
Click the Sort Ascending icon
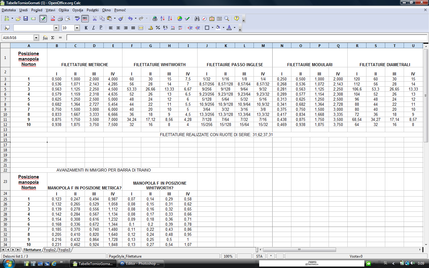pyautogui.click(x=162, y=18)
